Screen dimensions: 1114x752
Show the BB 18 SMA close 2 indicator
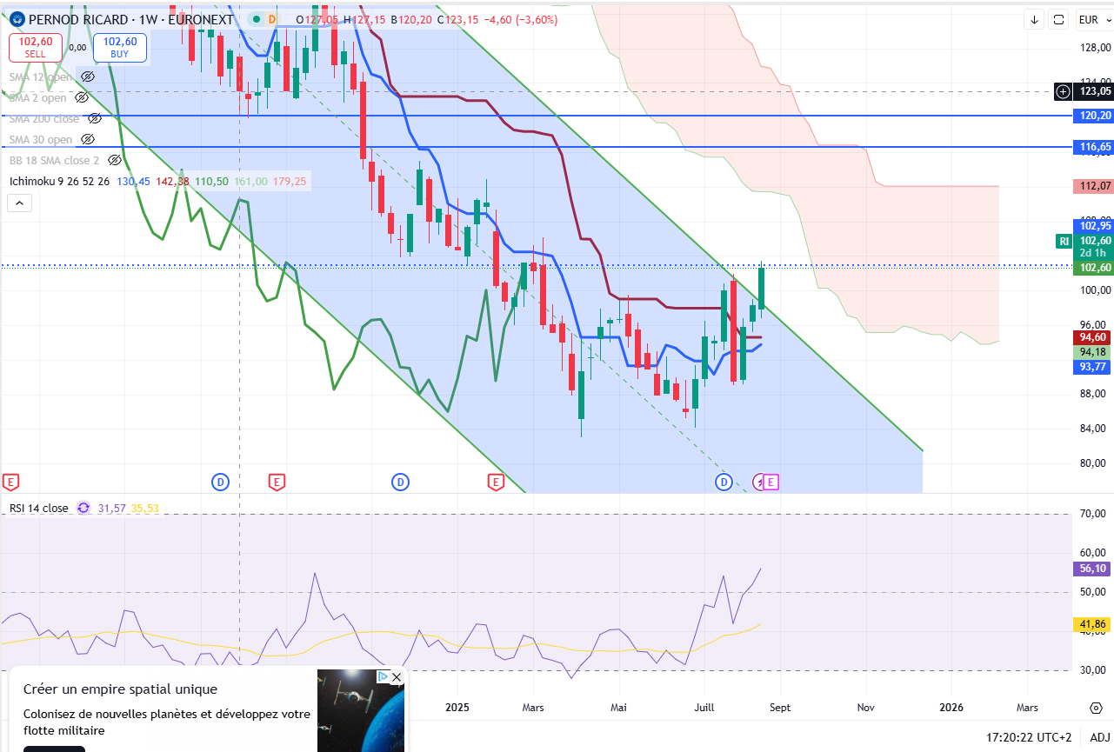pos(114,160)
